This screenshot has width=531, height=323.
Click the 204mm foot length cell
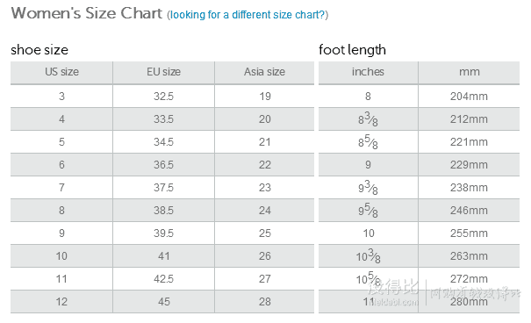click(x=469, y=97)
